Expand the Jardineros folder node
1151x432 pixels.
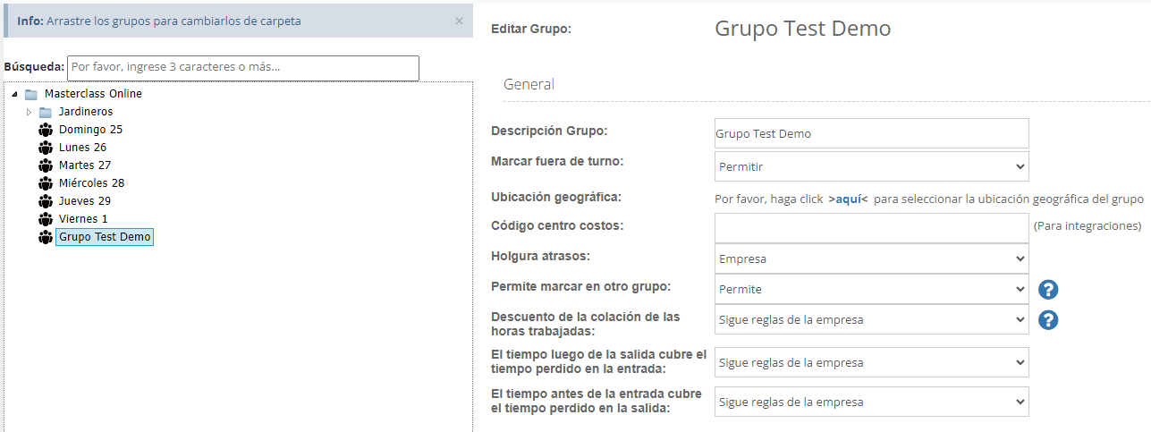29,112
